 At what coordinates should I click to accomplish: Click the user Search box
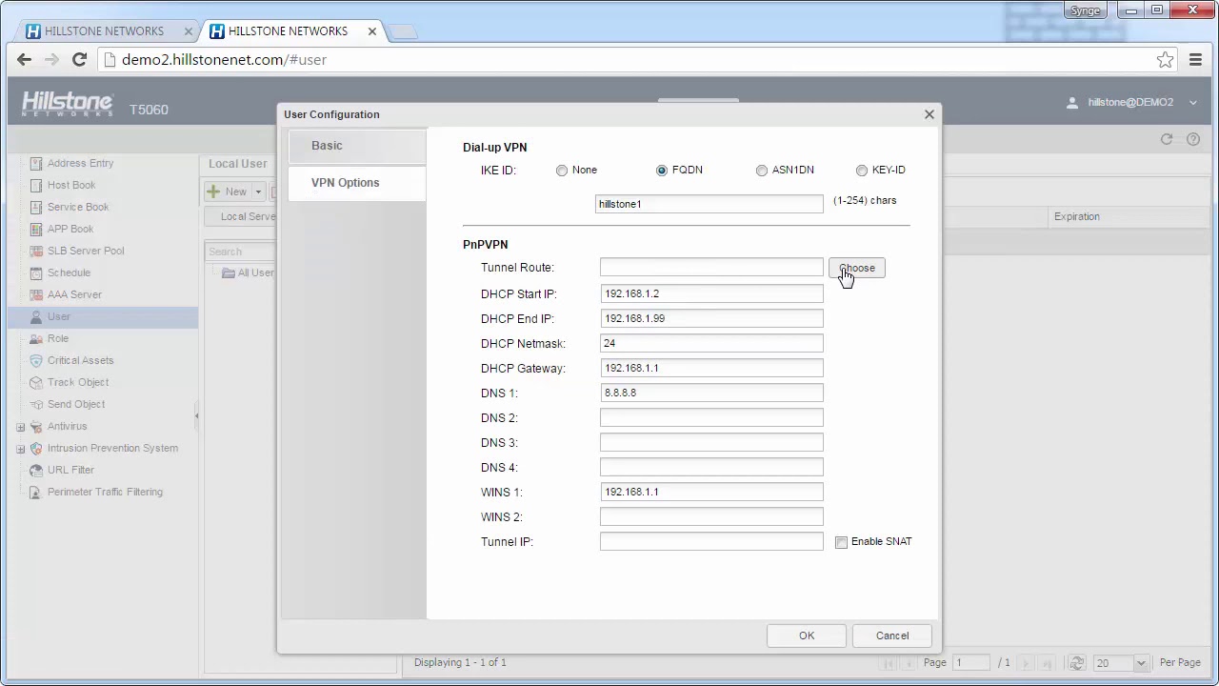(x=240, y=252)
